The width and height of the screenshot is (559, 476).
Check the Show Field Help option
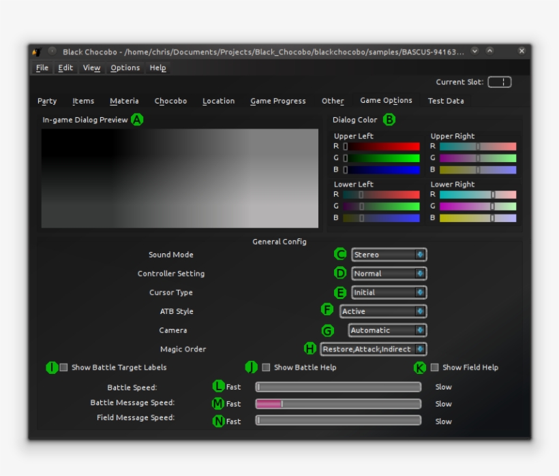(x=434, y=367)
